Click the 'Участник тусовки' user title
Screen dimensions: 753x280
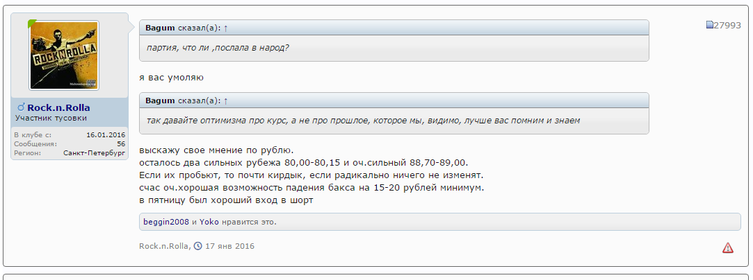point(51,118)
